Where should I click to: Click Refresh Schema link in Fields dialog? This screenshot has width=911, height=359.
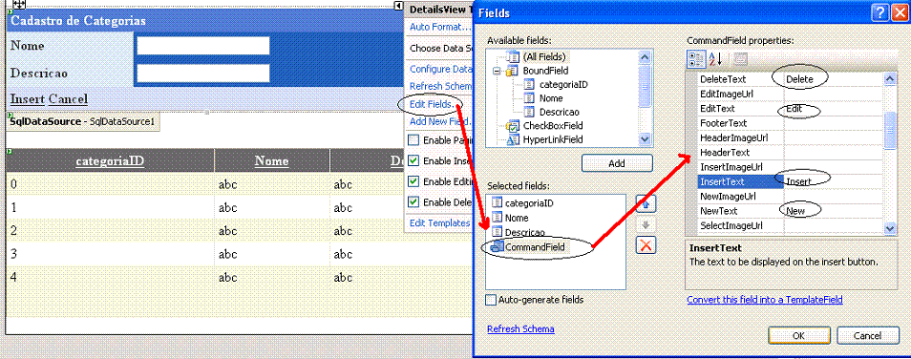pos(520,328)
